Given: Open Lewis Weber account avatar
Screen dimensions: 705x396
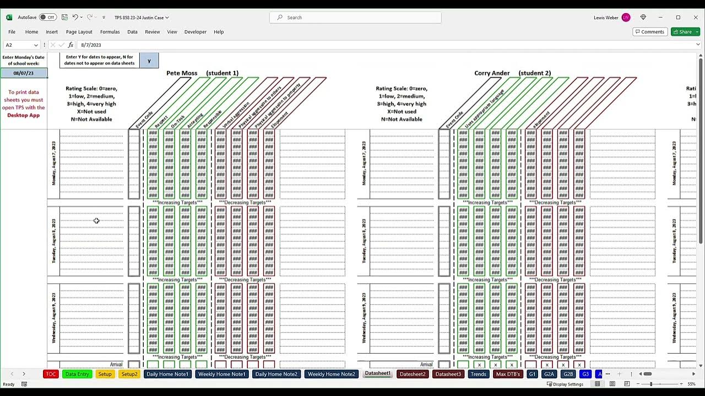Looking at the screenshot, I should [626, 18].
